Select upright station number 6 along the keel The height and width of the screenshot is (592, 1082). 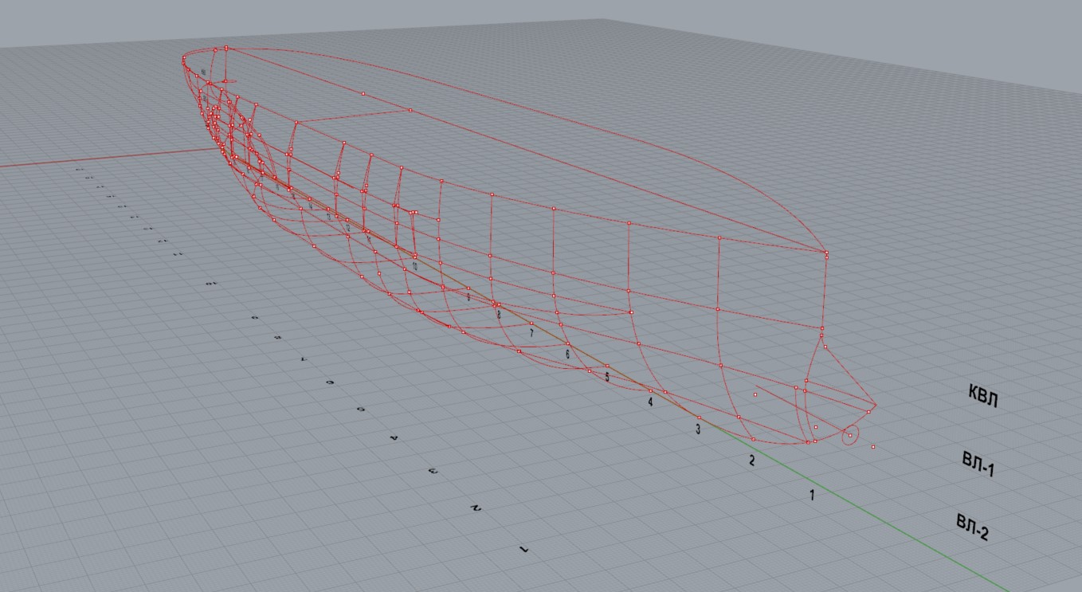click(567, 354)
